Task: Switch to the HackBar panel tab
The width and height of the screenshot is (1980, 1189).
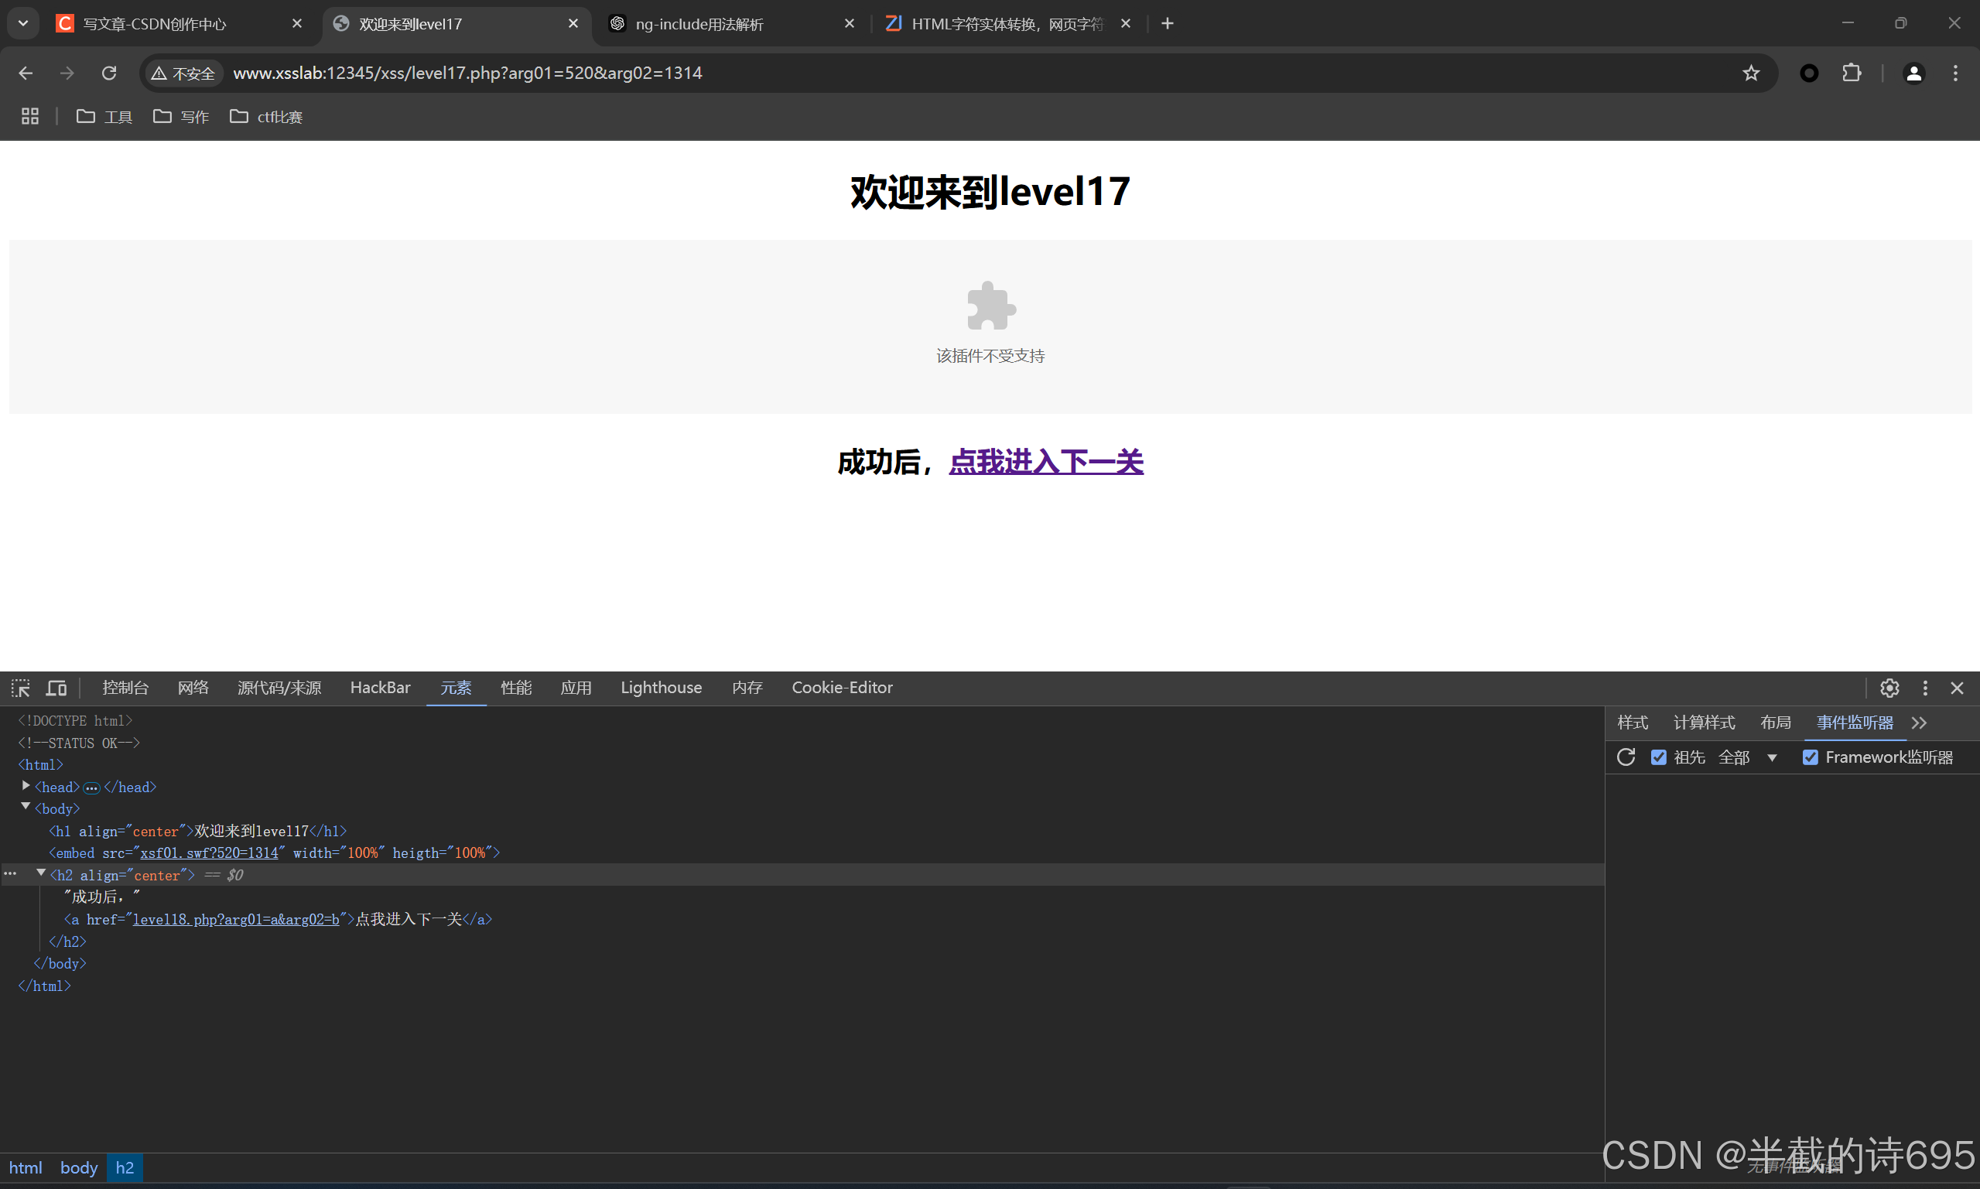Action: click(x=380, y=688)
